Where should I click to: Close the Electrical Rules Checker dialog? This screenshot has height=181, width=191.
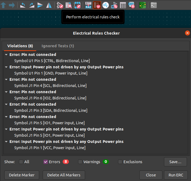[187, 33]
